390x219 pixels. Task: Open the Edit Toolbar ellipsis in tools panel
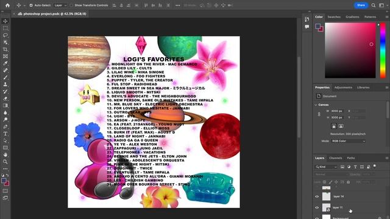[x=5, y=169]
